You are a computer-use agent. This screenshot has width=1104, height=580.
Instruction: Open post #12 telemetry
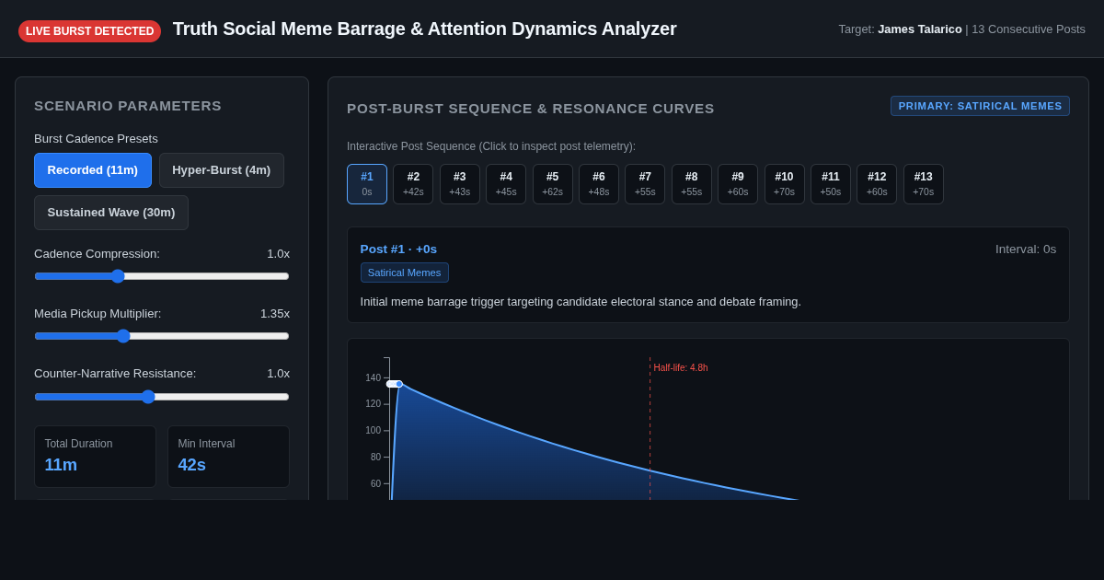point(877,184)
